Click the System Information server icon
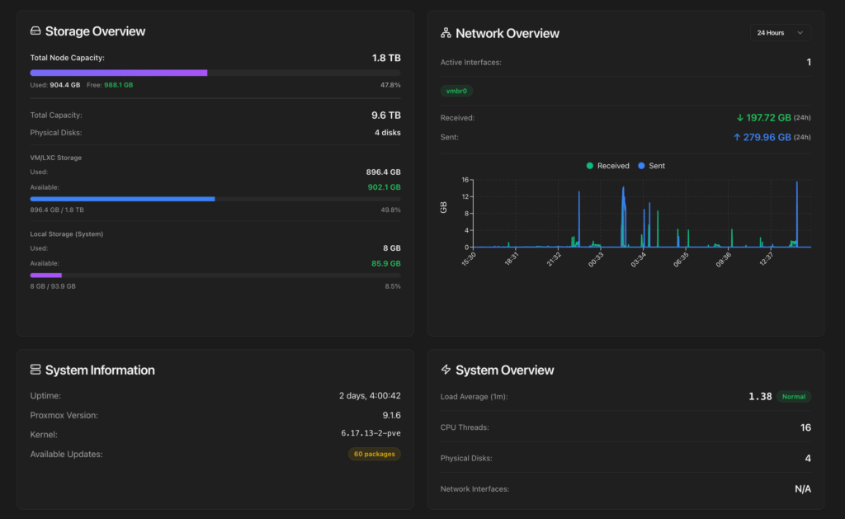The width and height of the screenshot is (845, 519). click(34, 370)
